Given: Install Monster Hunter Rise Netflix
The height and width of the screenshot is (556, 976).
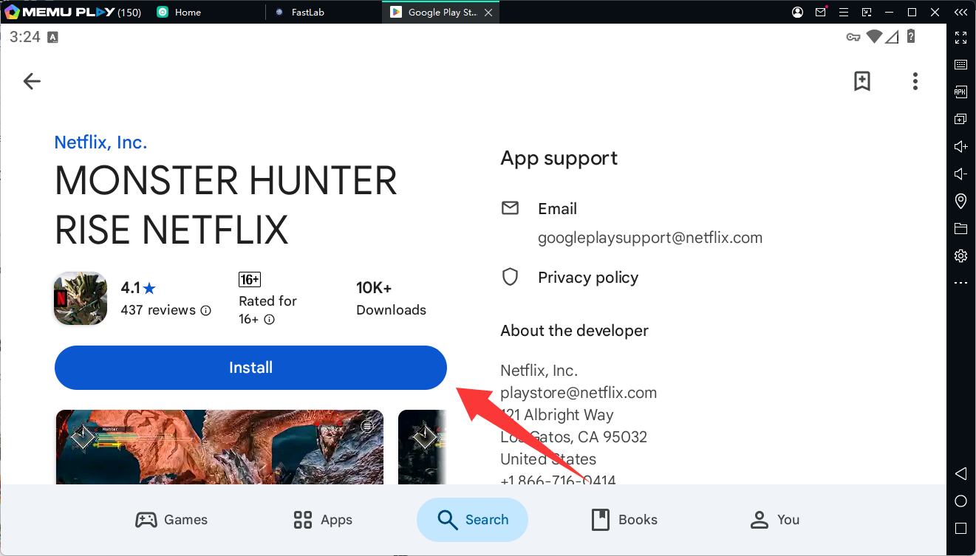Looking at the screenshot, I should (x=250, y=368).
